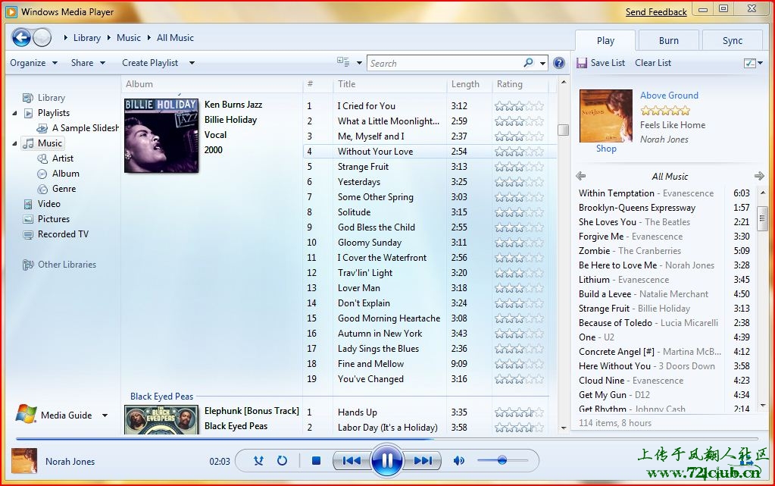This screenshot has height=486, width=775.
Task: Collapse the Playlists tree node
Action: pos(14,113)
